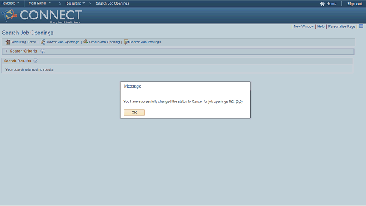
Task: Sign out of the application
Action: pos(355,4)
